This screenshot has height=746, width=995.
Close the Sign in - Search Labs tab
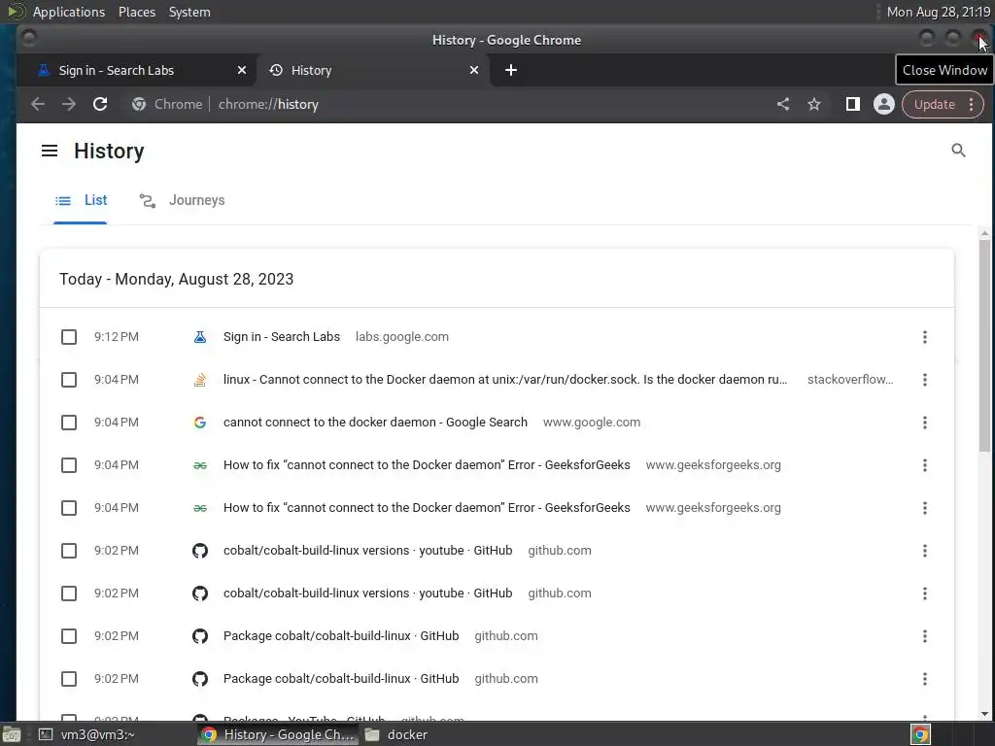click(x=242, y=70)
